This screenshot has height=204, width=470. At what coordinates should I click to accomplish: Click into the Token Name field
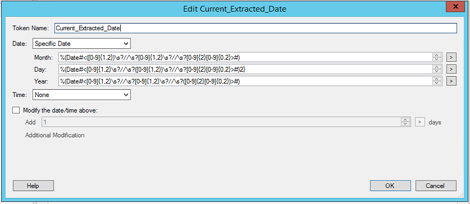(x=255, y=28)
